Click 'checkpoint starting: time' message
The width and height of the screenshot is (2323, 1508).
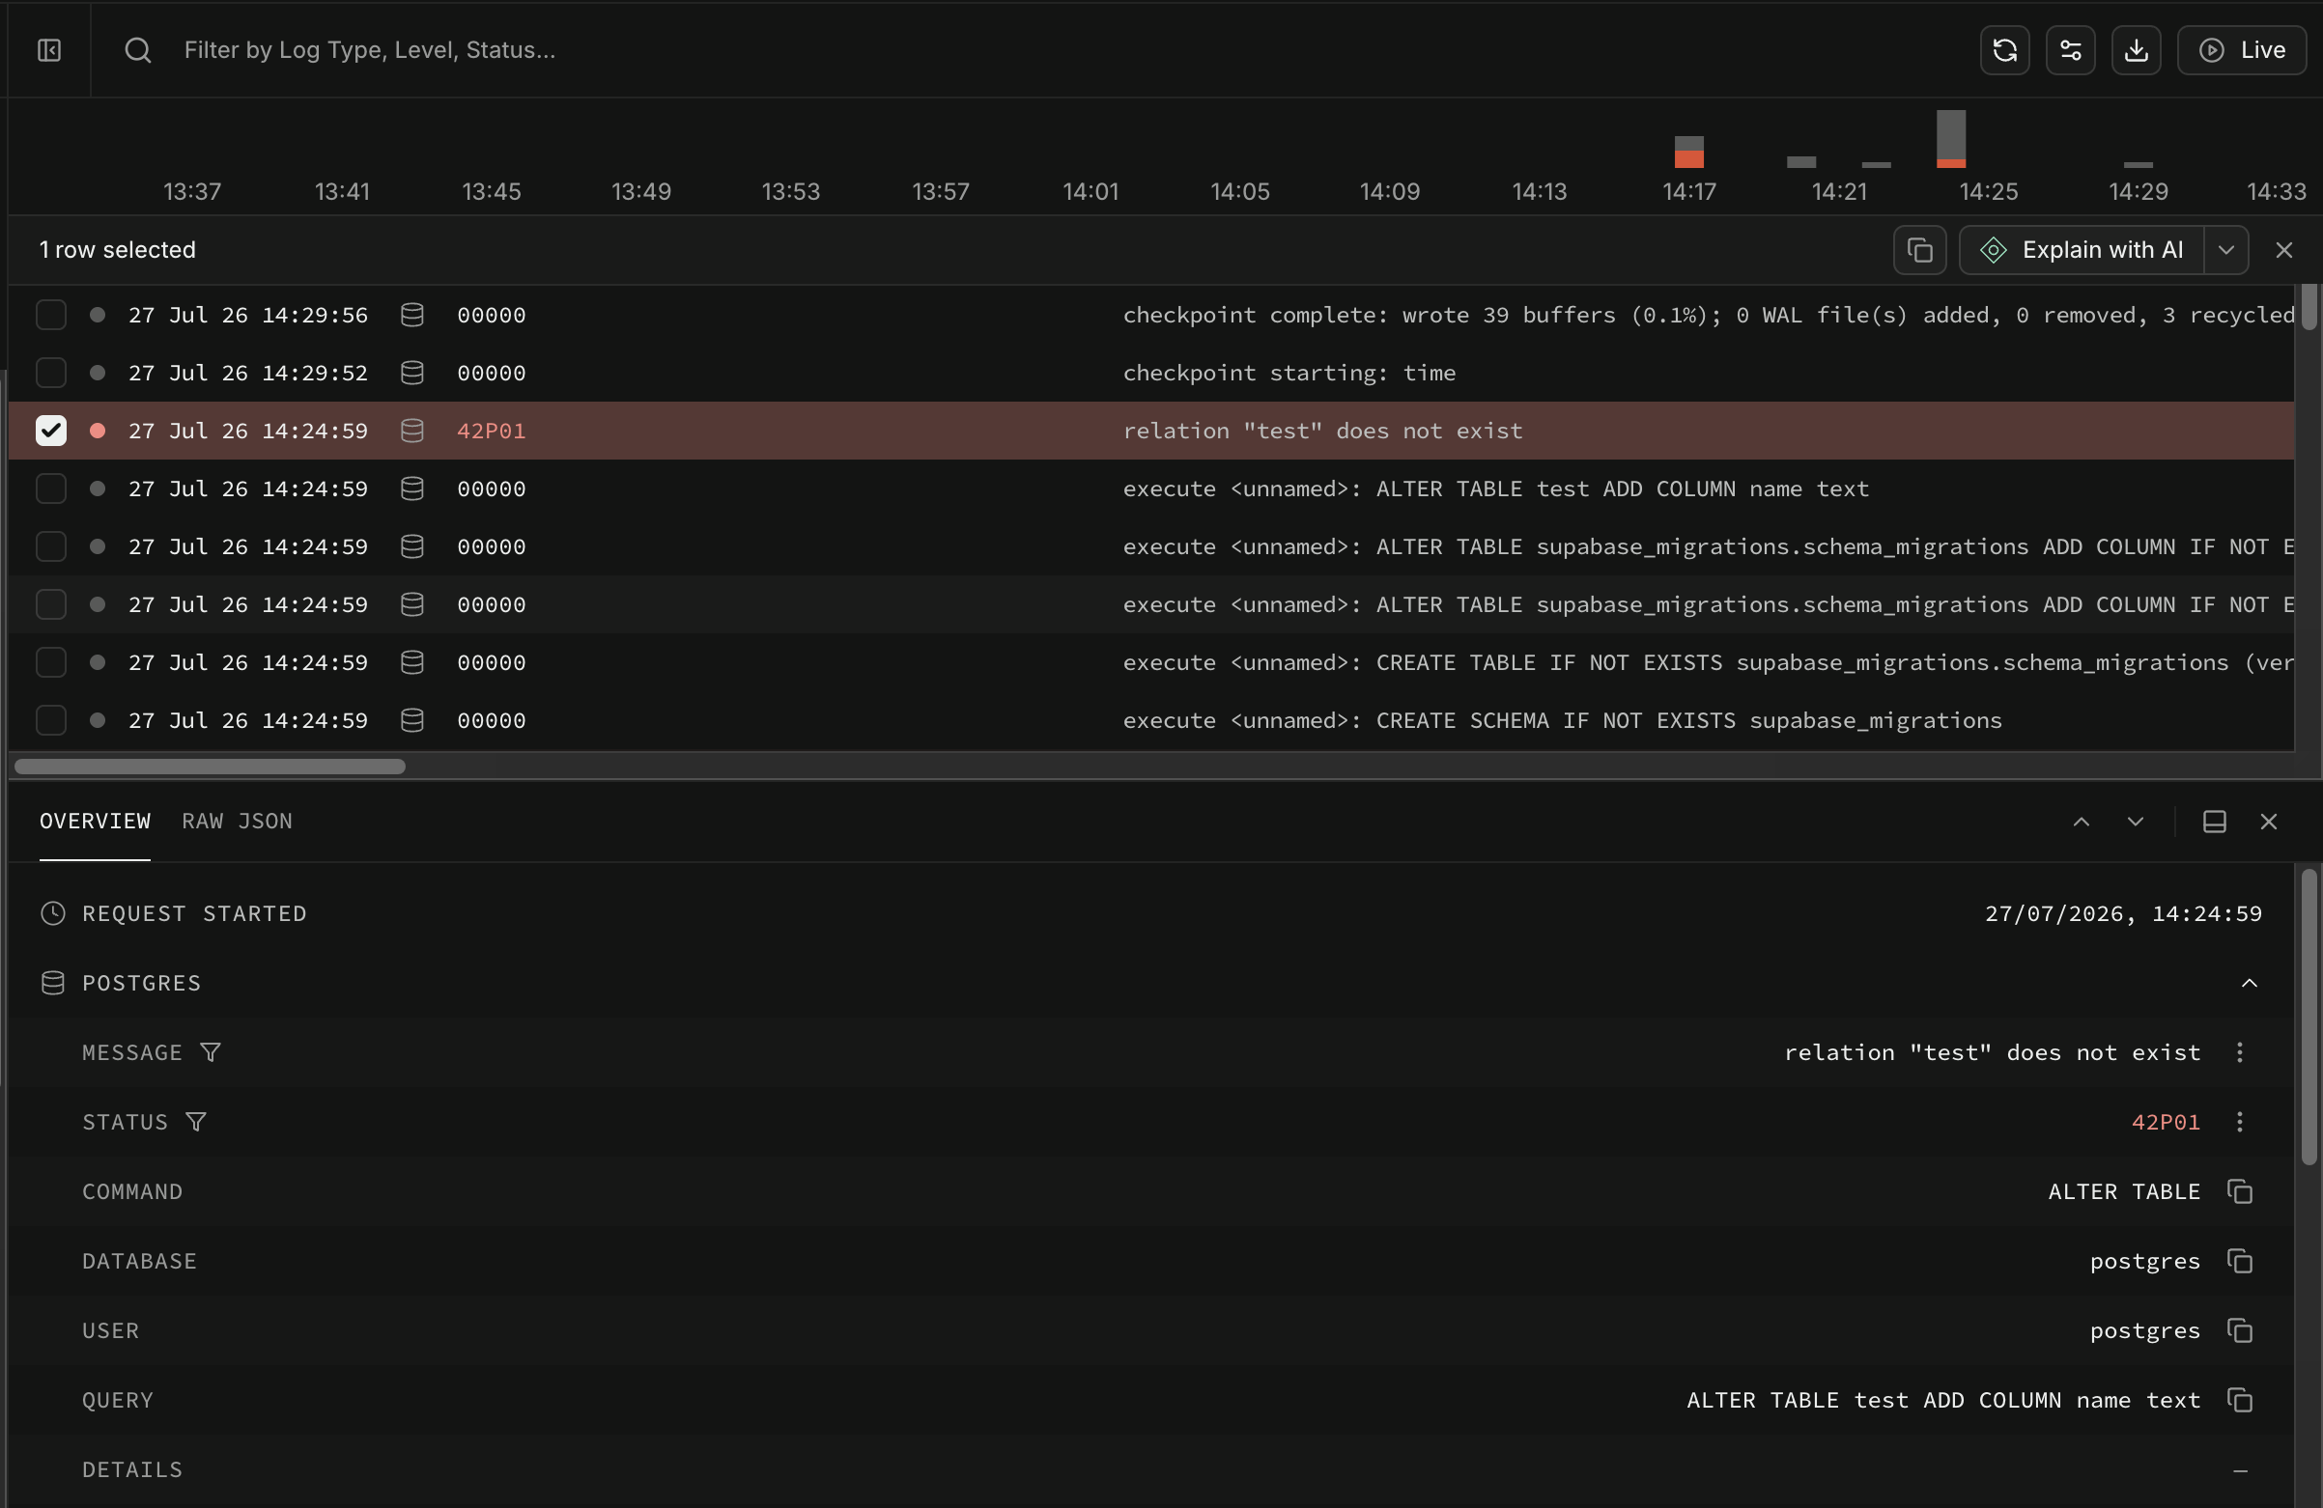point(1289,373)
